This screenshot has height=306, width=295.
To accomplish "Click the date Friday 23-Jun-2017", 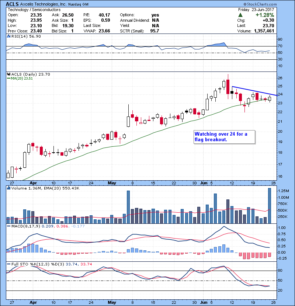I will click(256, 10).
